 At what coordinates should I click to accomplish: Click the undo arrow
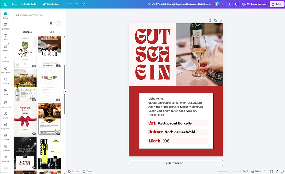[x=70, y=4]
